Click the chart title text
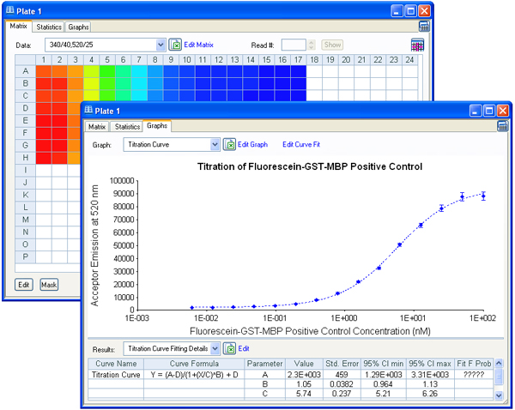This screenshot has width=515, height=410. pyautogui.click(x=310, y=166)
